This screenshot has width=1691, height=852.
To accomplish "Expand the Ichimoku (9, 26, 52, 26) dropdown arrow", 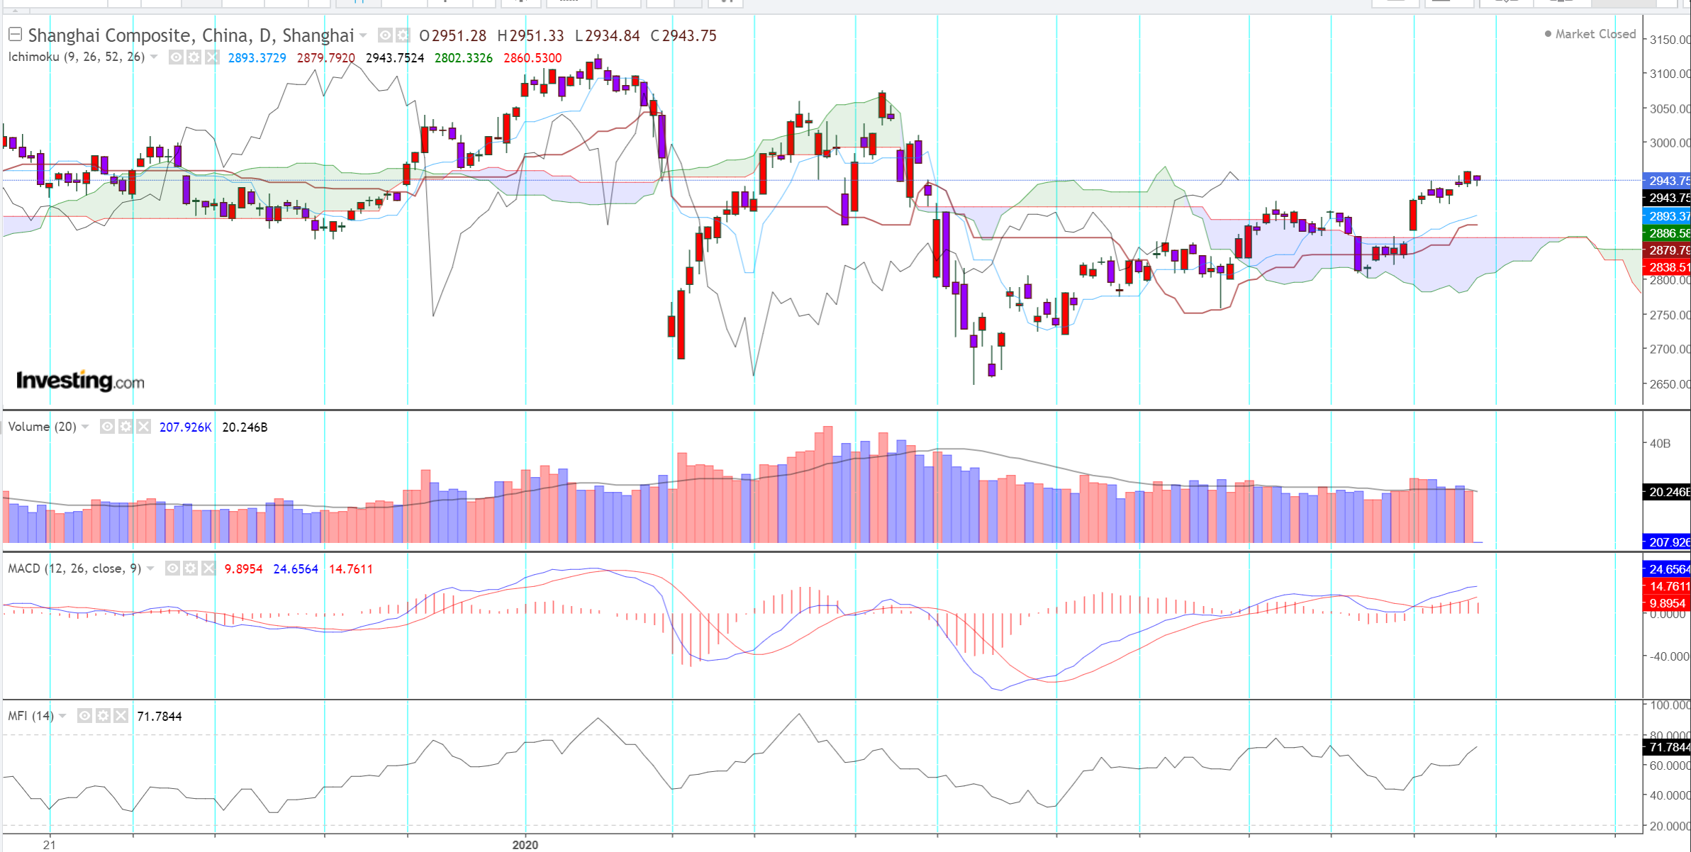I will tap(154, 57).
